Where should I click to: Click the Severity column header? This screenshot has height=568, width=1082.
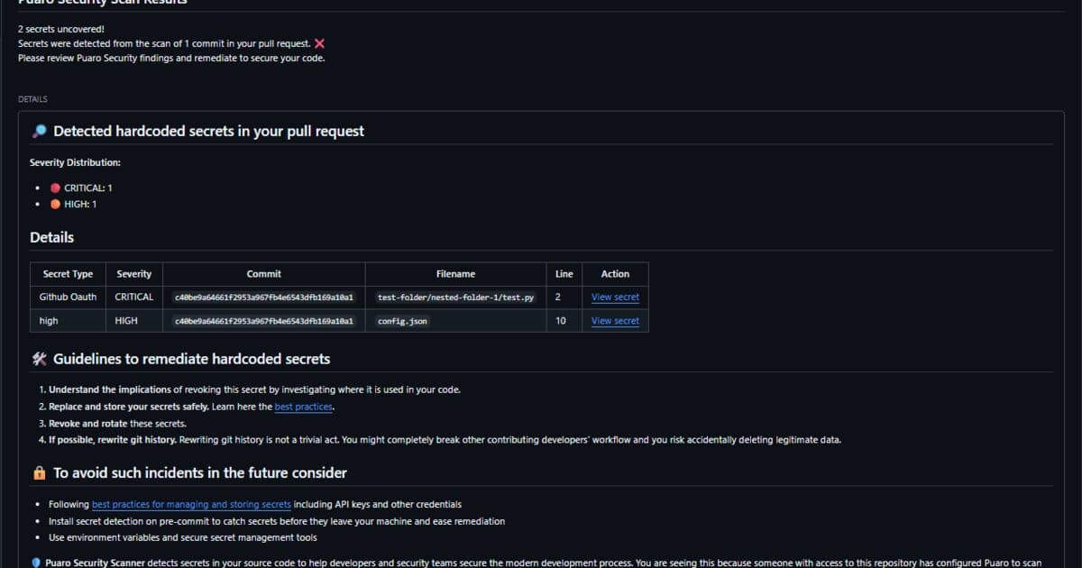coord(134,274)
